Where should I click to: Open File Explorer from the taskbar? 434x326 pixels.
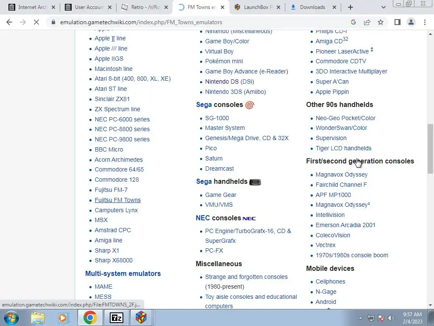[38, 318]
